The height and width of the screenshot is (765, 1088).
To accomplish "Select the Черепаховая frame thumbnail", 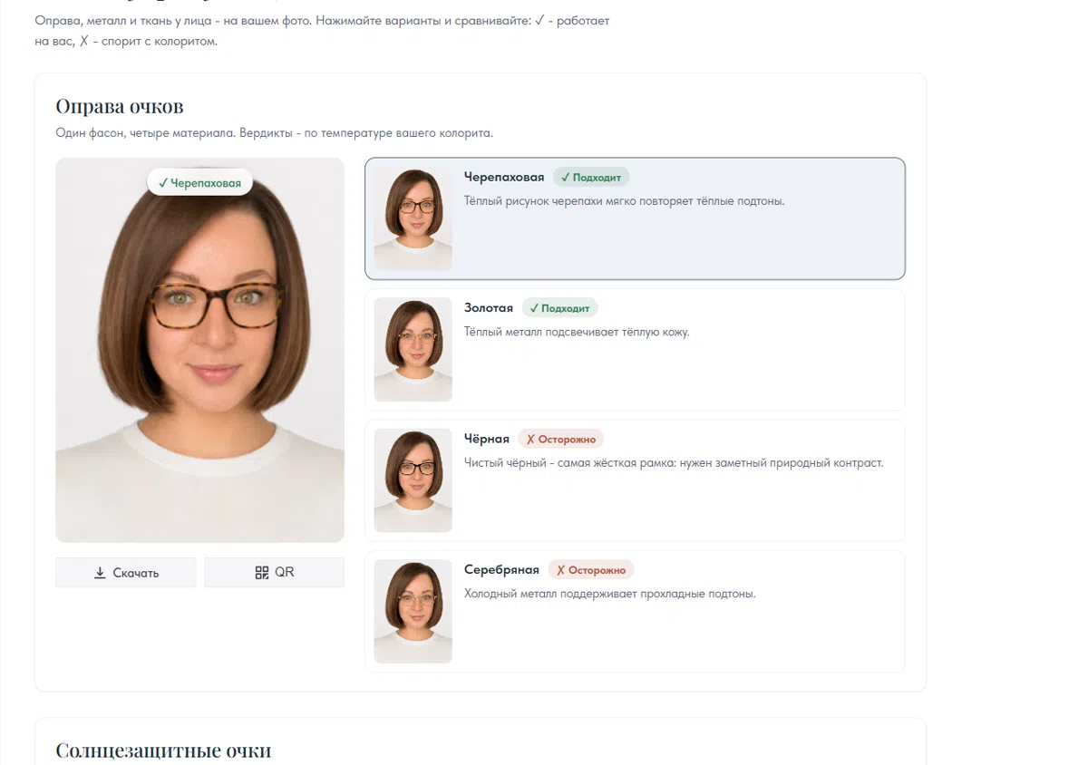I will [413, 218].
